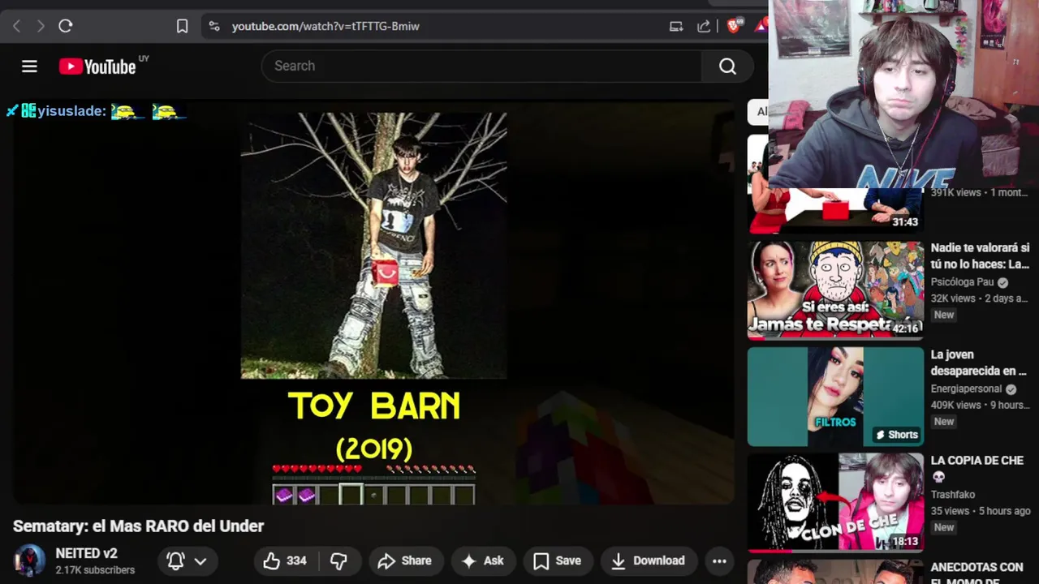Dislike the video
The image size is (1039, 584).
tap(339, 560)
